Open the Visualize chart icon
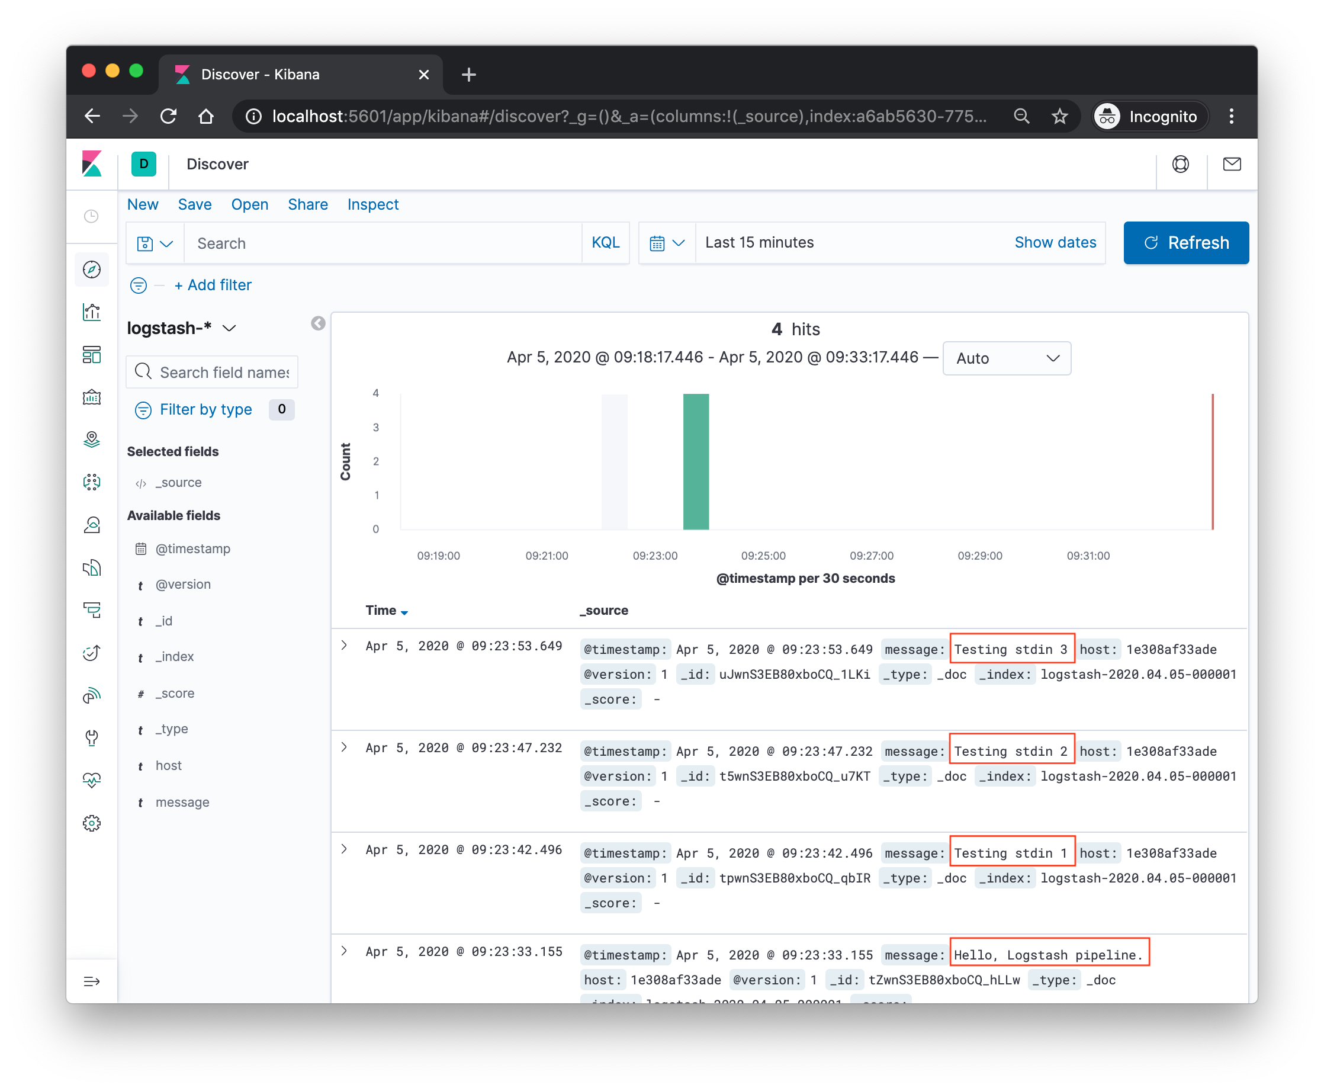Screen dimensions: 1324x1091 [x=92, y=312]
